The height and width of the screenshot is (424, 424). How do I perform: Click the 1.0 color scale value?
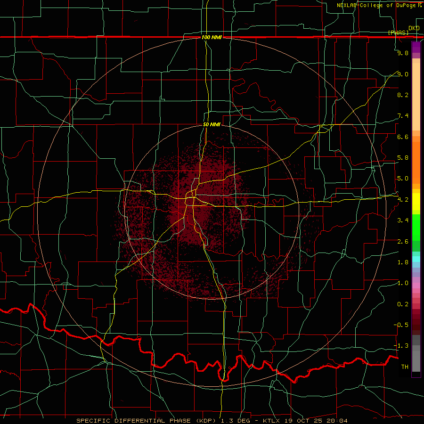[403, 283]
